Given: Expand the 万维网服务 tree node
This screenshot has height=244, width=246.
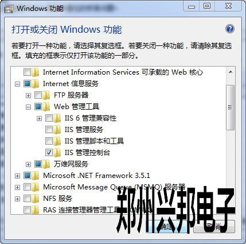Looking at the screenshot, I should pos(28,164).
